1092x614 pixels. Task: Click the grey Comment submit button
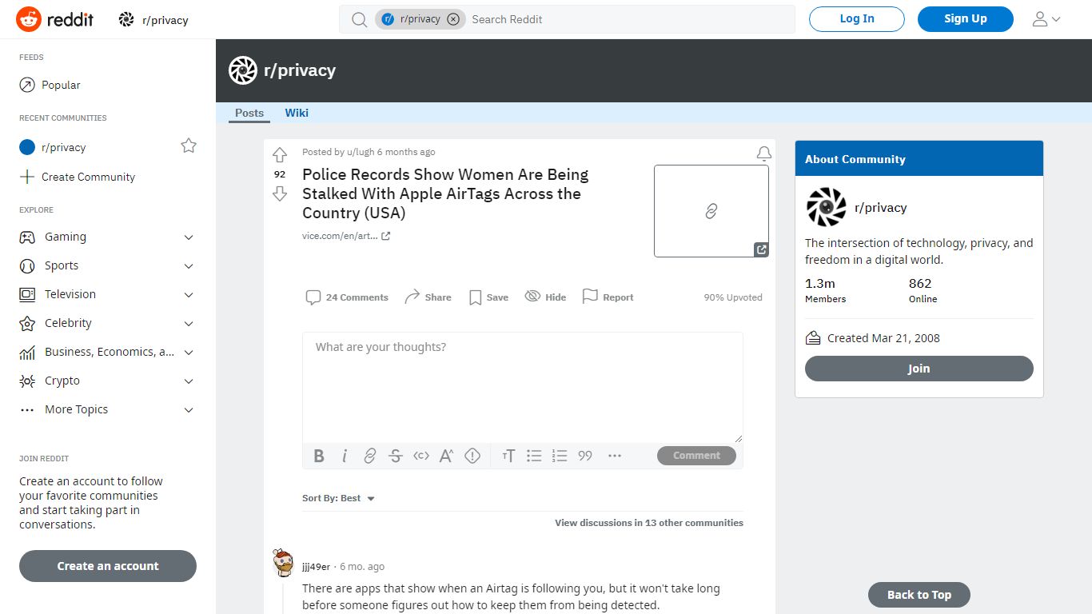(696, 456)
